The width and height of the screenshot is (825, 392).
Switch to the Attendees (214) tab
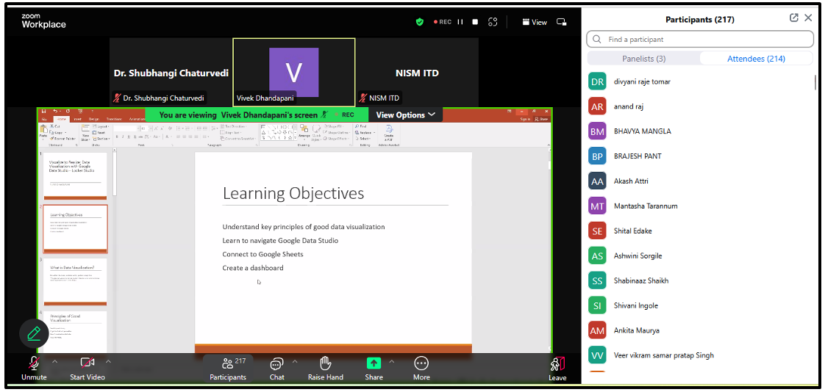pyautogui.click(x=756, y=58)
